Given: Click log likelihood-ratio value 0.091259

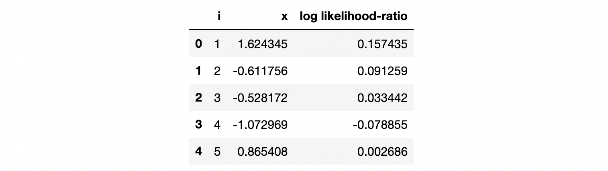Looking at the screenshot, I should click(x=382, y=71).
